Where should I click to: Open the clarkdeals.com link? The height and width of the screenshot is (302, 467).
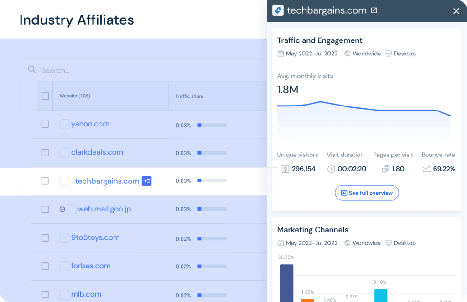click(x=97, y=152)
